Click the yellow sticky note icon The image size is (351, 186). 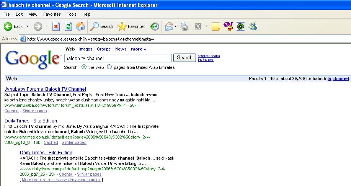pos(216,26)
